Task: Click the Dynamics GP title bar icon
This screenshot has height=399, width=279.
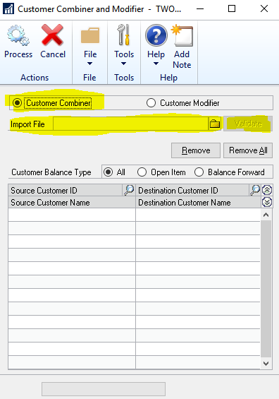Action: (8, 9)
